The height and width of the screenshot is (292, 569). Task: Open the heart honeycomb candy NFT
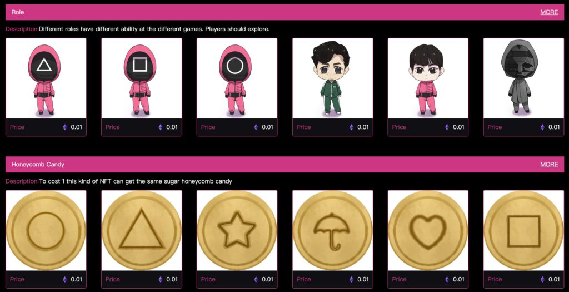pos(428,239)
